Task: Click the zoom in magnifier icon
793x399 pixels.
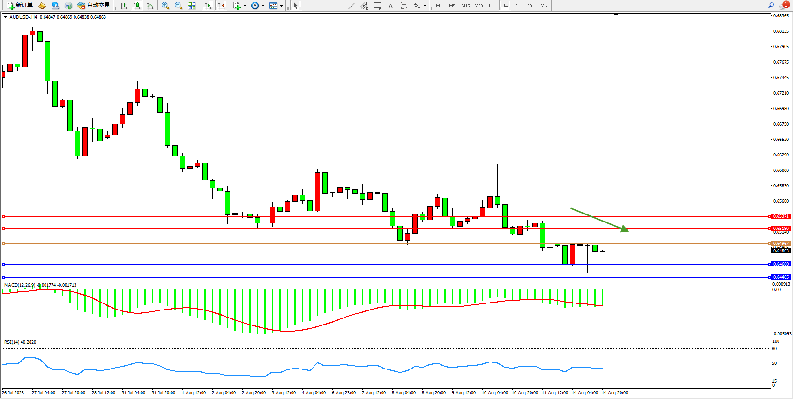Action: (165, 6)
